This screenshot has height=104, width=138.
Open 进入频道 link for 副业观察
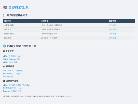point(112,38)
